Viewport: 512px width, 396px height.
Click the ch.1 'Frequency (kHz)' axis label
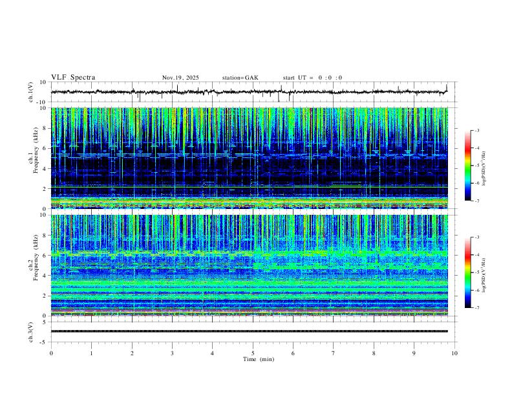[x=36, y=151]
